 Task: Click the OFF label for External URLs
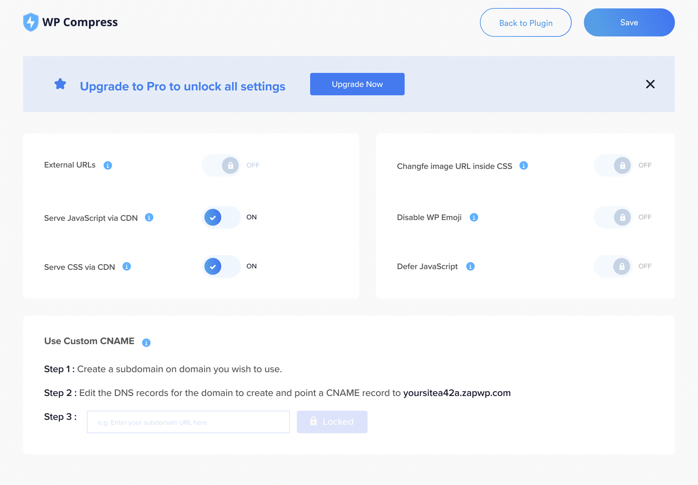(x=253, y=165)
